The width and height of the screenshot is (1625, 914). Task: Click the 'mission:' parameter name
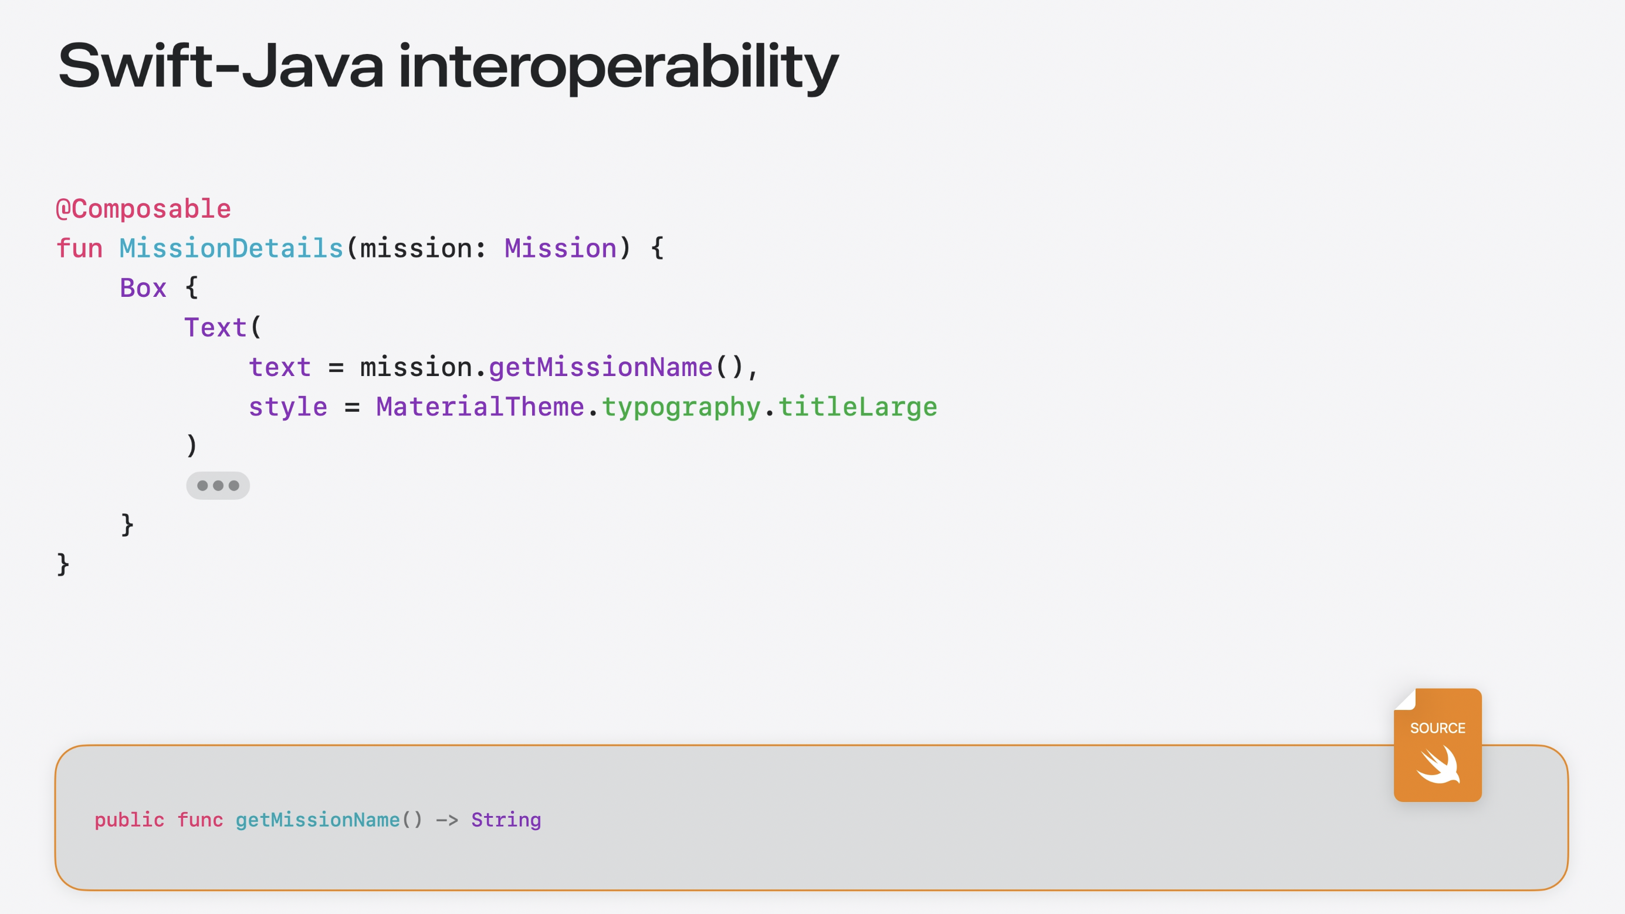click(422, 249)
